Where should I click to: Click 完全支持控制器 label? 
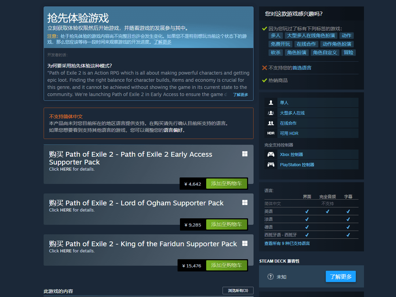[x=278, y=145]
